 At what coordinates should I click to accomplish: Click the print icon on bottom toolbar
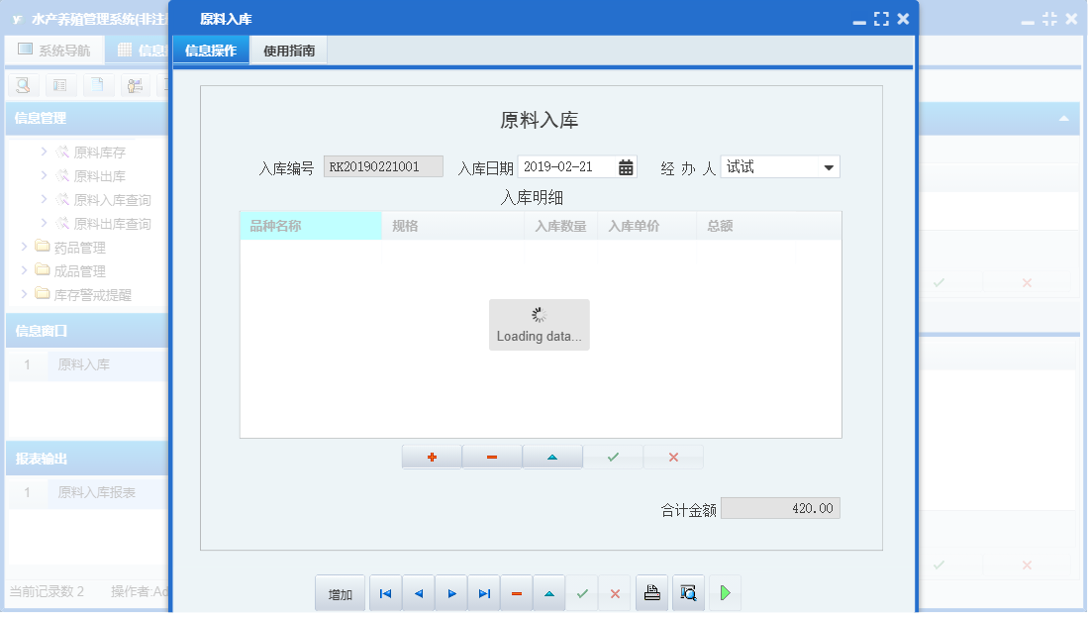652,592
